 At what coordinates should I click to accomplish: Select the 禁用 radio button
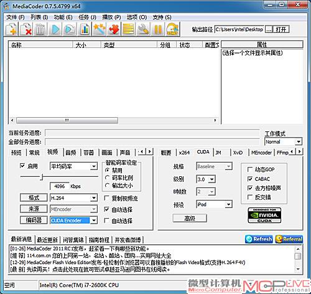(x=108, y=170)
